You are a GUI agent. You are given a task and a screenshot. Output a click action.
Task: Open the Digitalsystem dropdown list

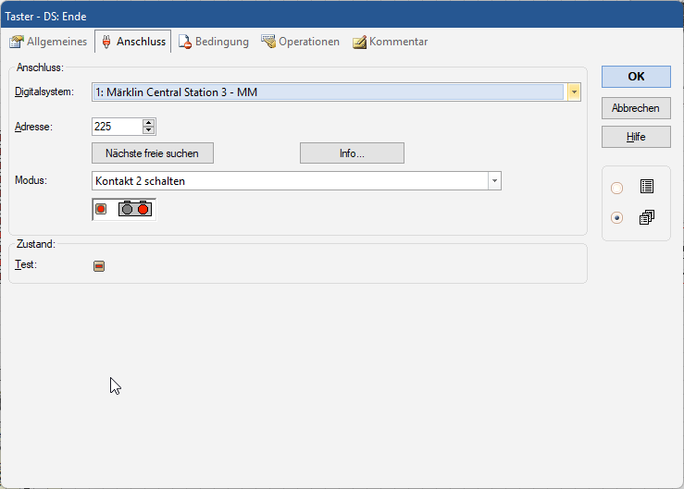tap(574, 92)
